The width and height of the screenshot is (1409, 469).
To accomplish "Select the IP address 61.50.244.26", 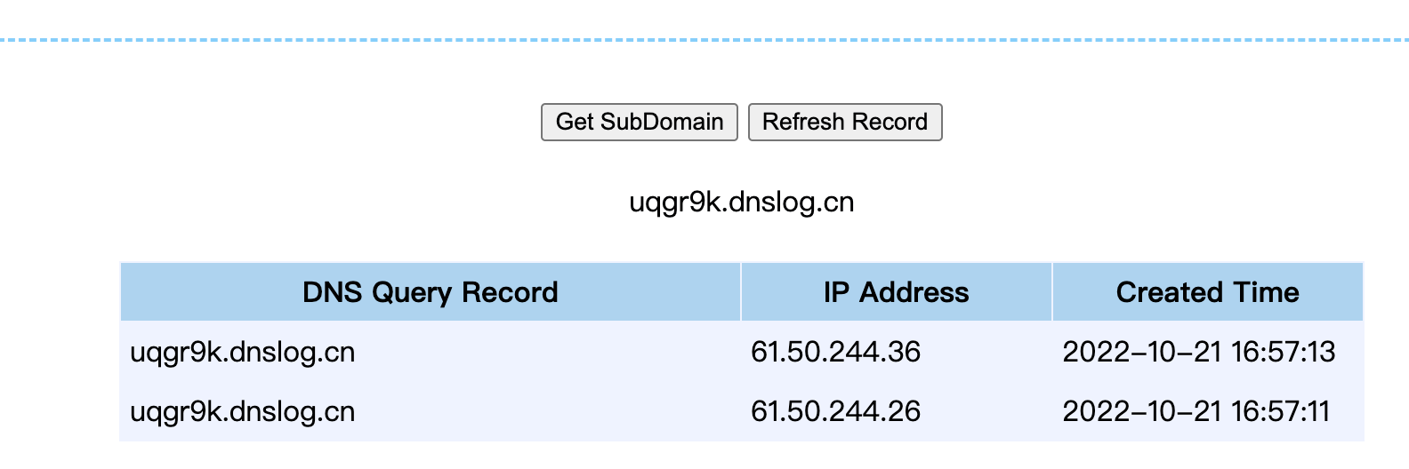I will [835, 412].
